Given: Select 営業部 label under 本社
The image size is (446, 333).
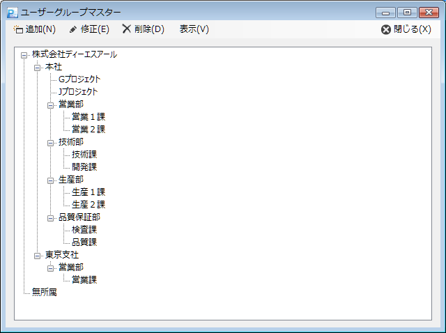Looking at the screenshot, I should (71, 104).
